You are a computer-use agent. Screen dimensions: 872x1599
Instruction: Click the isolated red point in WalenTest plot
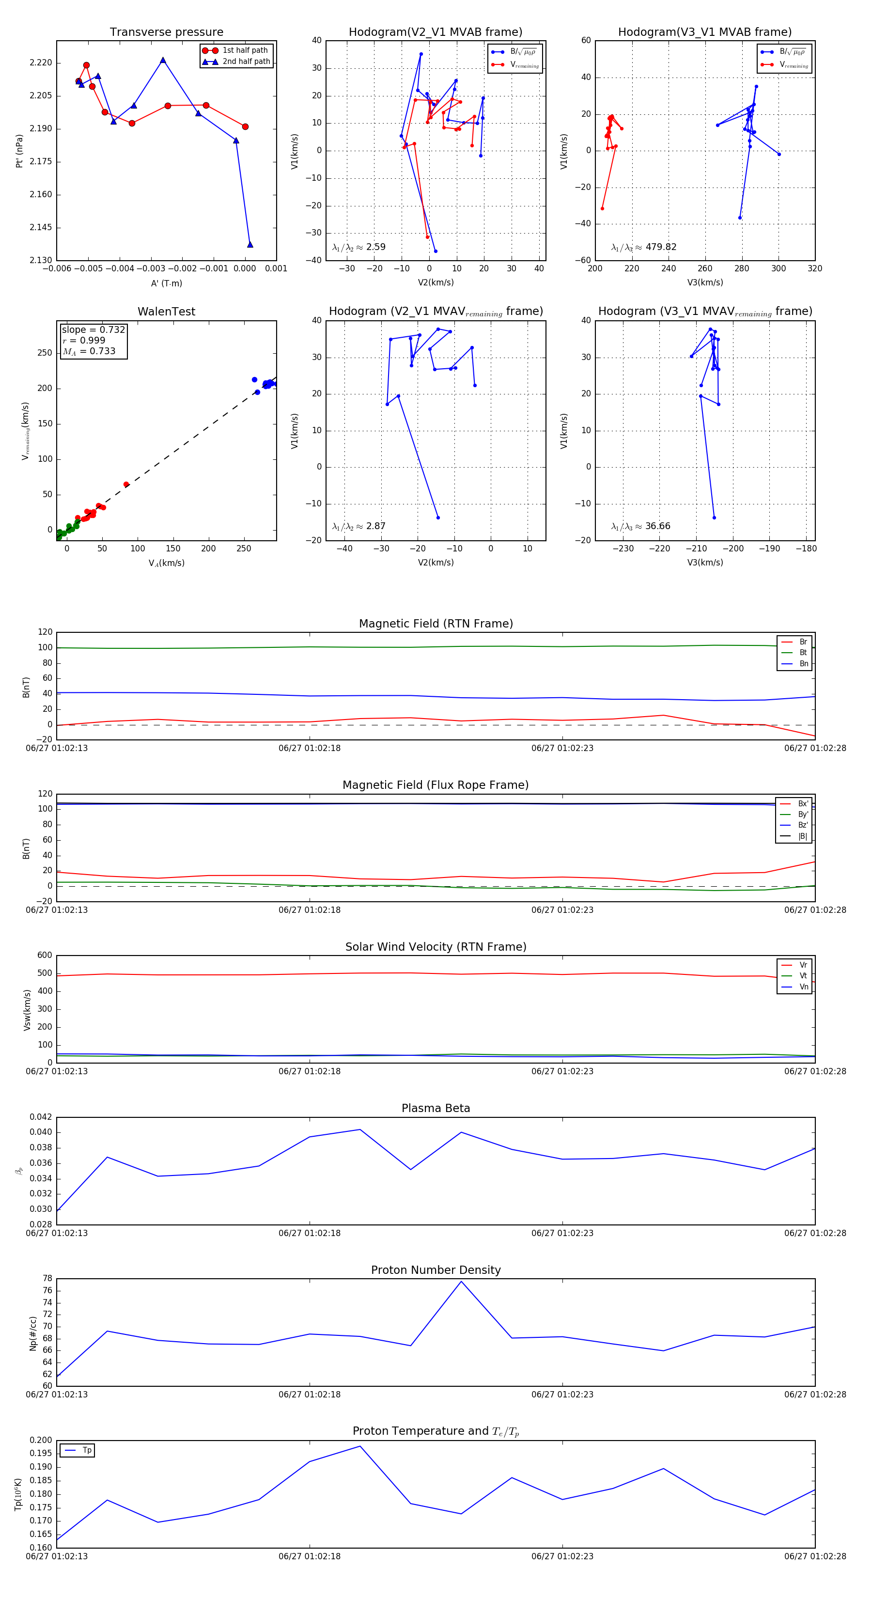click(126, 484)
